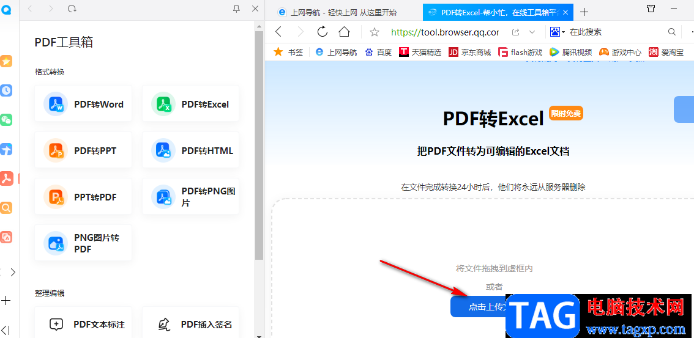This screenshot has height=338, width=694.
Task: Open a new browser tab with plus button
Action: [584, 12]
